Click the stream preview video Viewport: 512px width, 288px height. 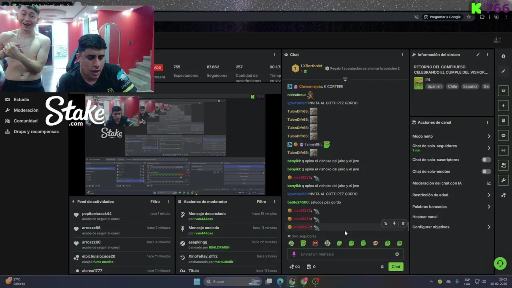(x=175, y=144)
